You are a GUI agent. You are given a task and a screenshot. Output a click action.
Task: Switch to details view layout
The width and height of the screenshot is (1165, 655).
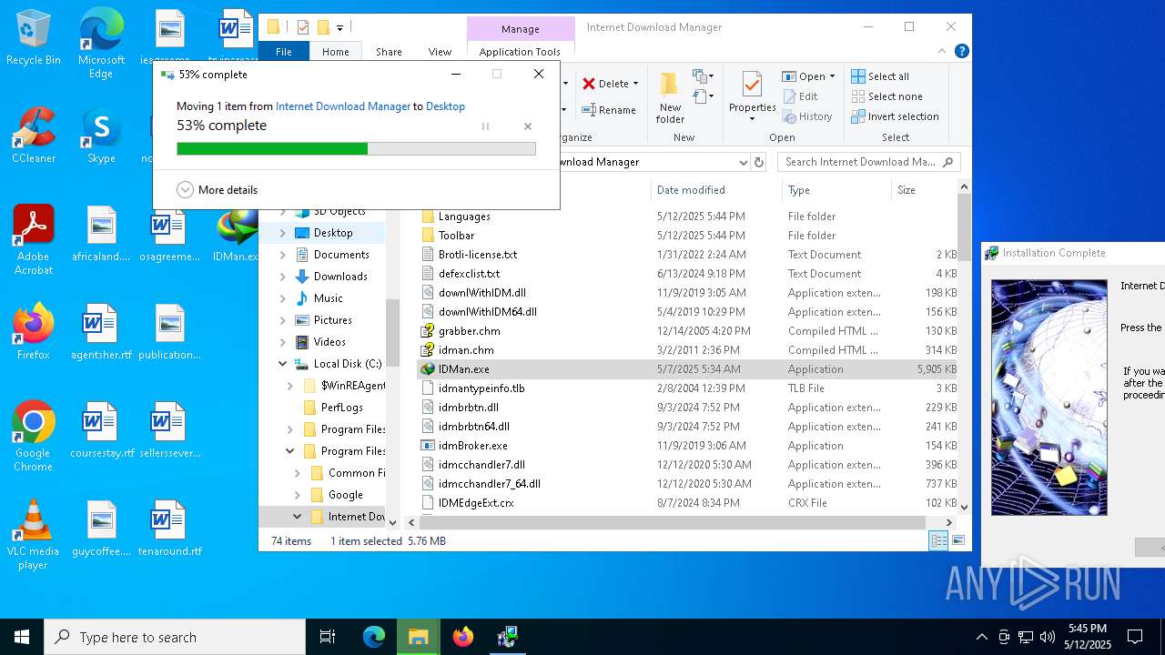938,540
